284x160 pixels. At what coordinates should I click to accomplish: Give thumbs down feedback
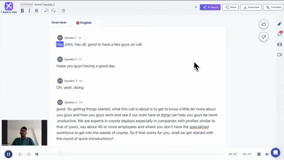(264, 37)
